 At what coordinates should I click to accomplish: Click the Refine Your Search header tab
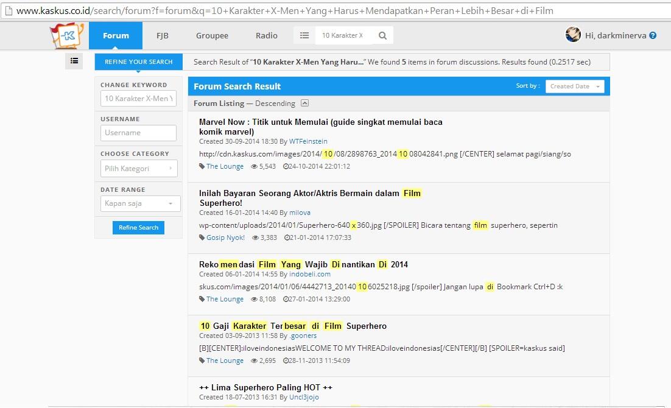click(139, 62)
